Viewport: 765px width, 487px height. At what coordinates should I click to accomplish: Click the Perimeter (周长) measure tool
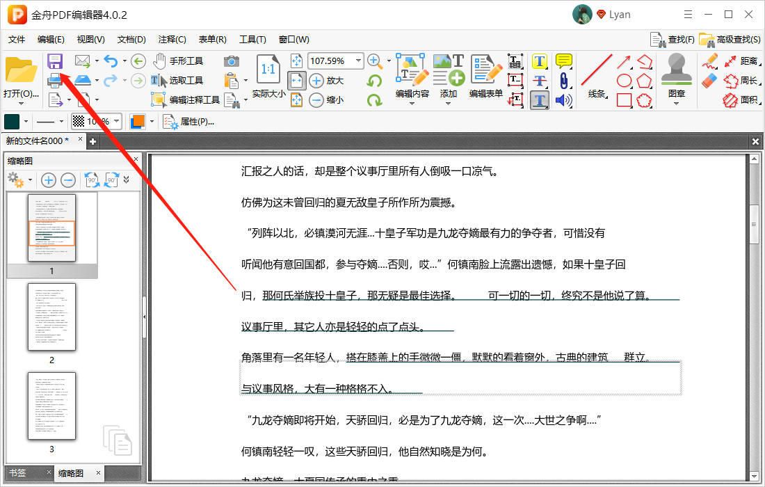click(741, 81)
